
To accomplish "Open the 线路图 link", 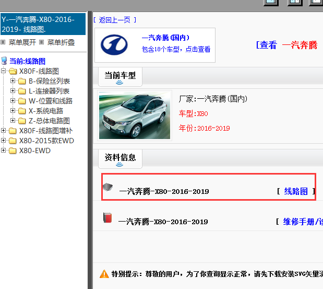I will coord(296,191).
